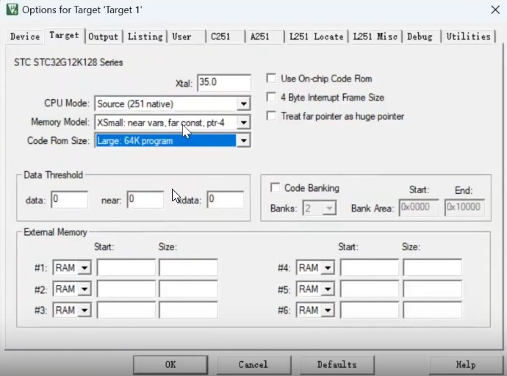Open external memory #1 type dropdown
Image resolution: width=507 pixels, height=376 pixels.
pyautogui.click(x=84, y=268)
